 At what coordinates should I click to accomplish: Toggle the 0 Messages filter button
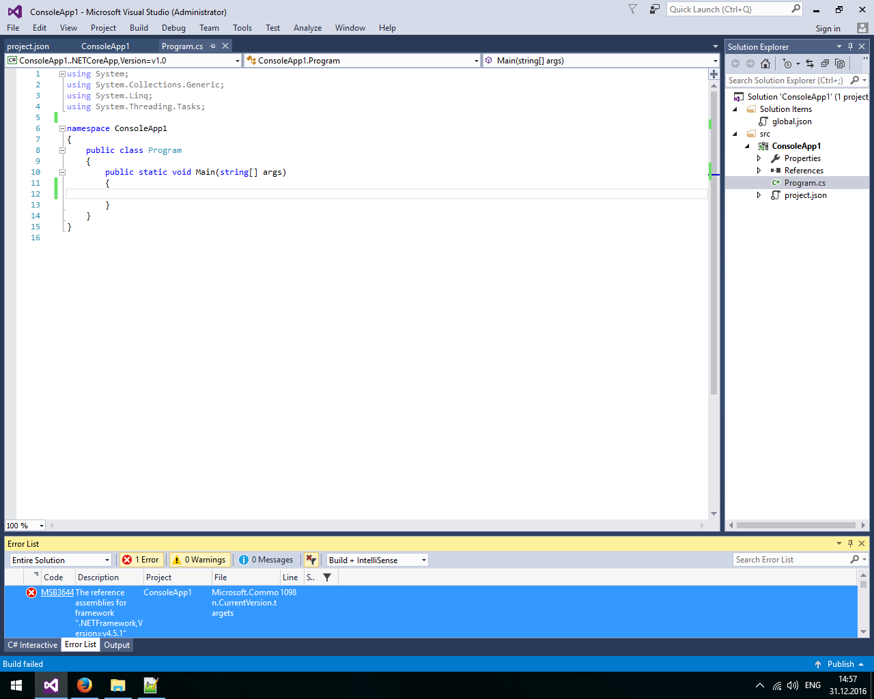tap(266, 560)
